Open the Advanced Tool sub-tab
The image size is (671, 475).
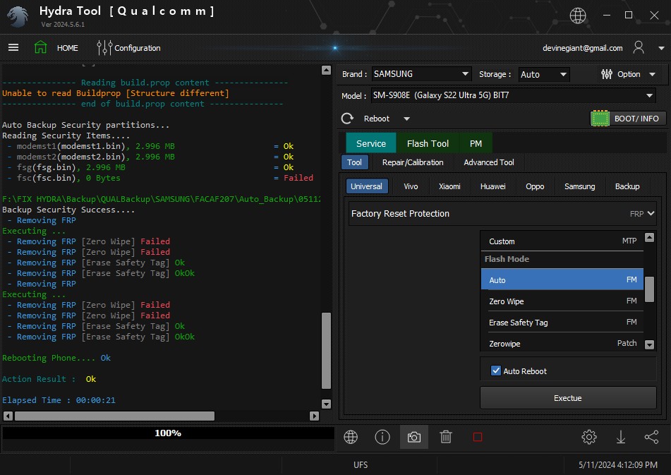489,162
